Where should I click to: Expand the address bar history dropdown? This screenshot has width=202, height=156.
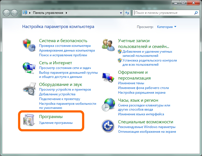[121, 13]
